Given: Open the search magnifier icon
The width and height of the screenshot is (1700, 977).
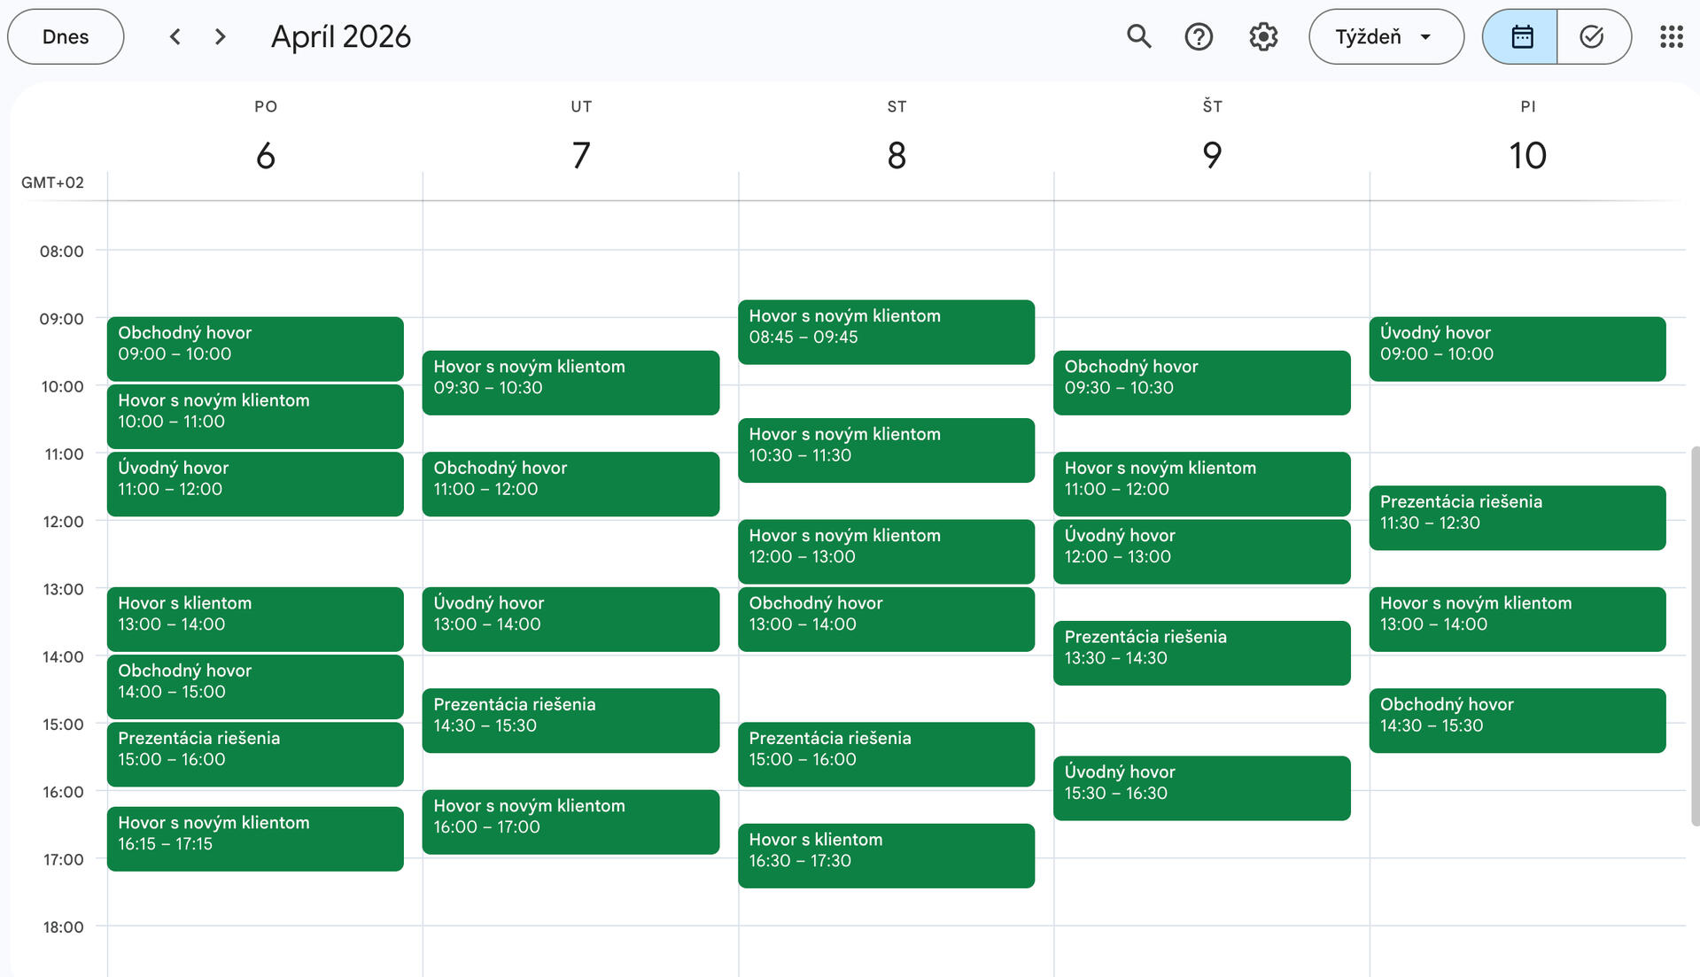Looking at the screenshot, I should pos(1138,36).
